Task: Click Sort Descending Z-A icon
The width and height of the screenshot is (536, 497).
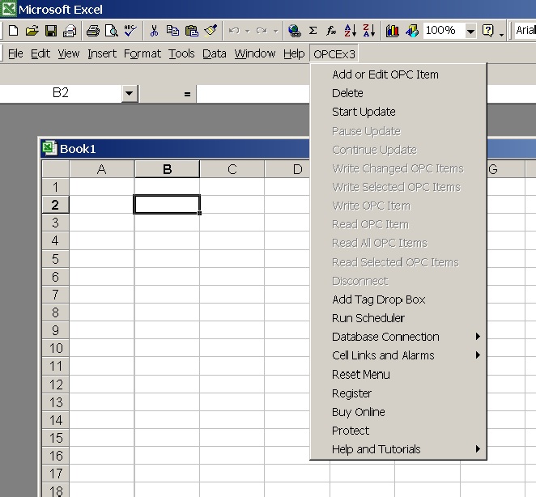Action: [x=369, y=31]
